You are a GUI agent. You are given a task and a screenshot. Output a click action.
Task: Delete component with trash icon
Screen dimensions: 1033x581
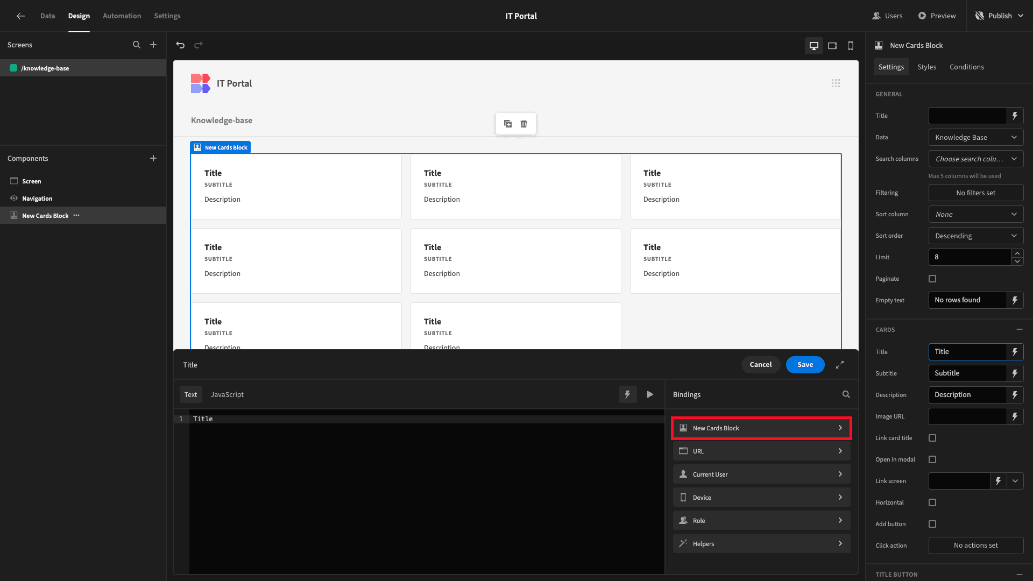click(523, 124)
